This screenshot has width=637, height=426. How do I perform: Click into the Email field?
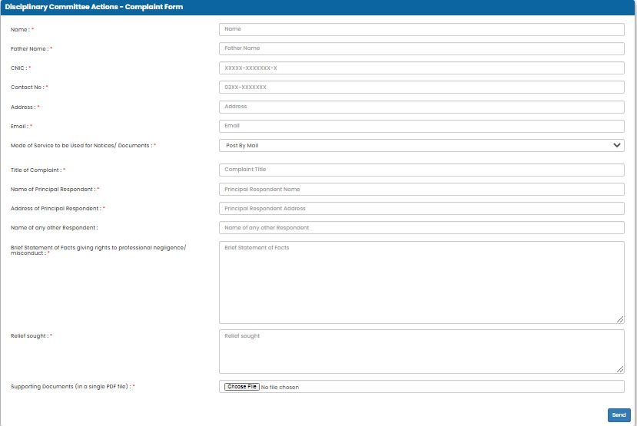(421, 126)
